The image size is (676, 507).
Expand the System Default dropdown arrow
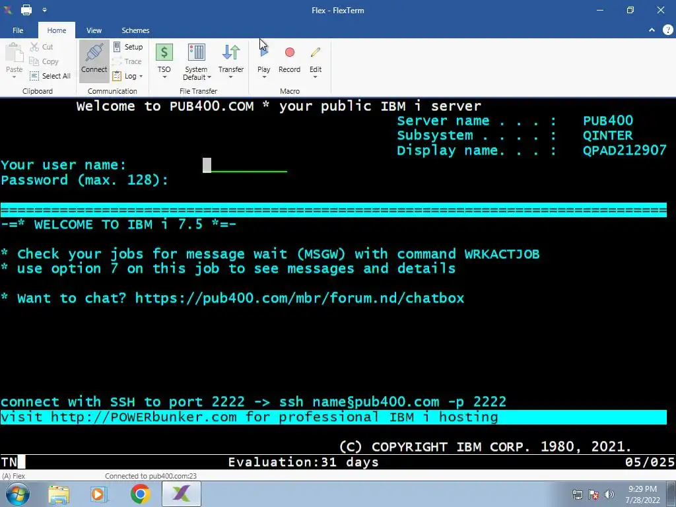click(x=209, y=78)
